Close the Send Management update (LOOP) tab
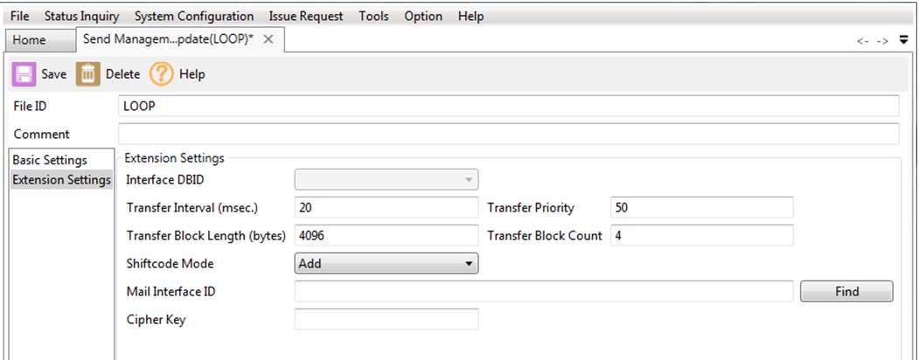This screenshot has height=360, width=919. [268, 39]
